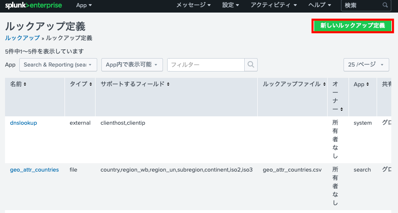Click the search app cell
The height and width of the screenshot is (213, 398).
362,169
